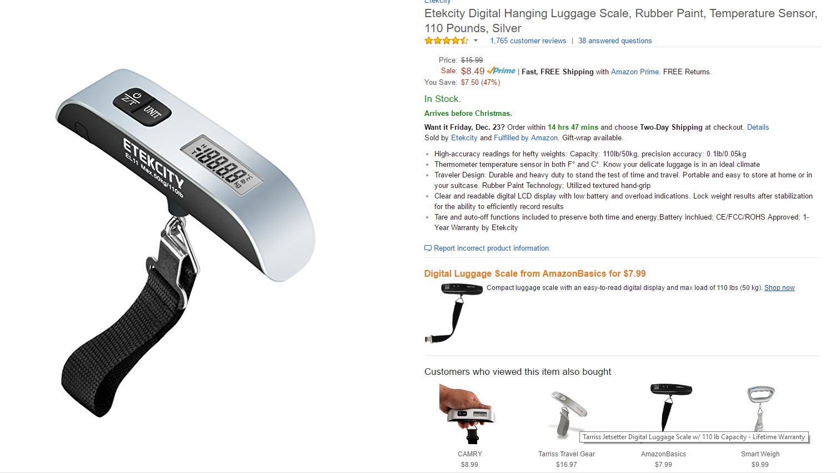Click the Prime logo icon
Viewport: 836px width, 473px height.
tap(501, 70)
